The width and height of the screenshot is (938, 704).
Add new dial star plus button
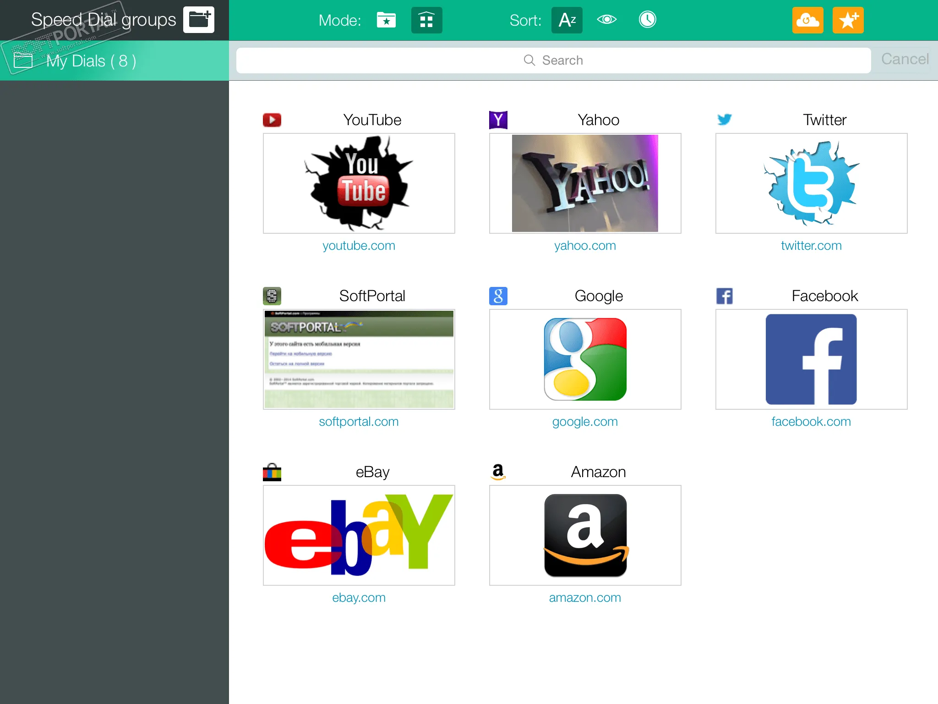tap(848, 20)
